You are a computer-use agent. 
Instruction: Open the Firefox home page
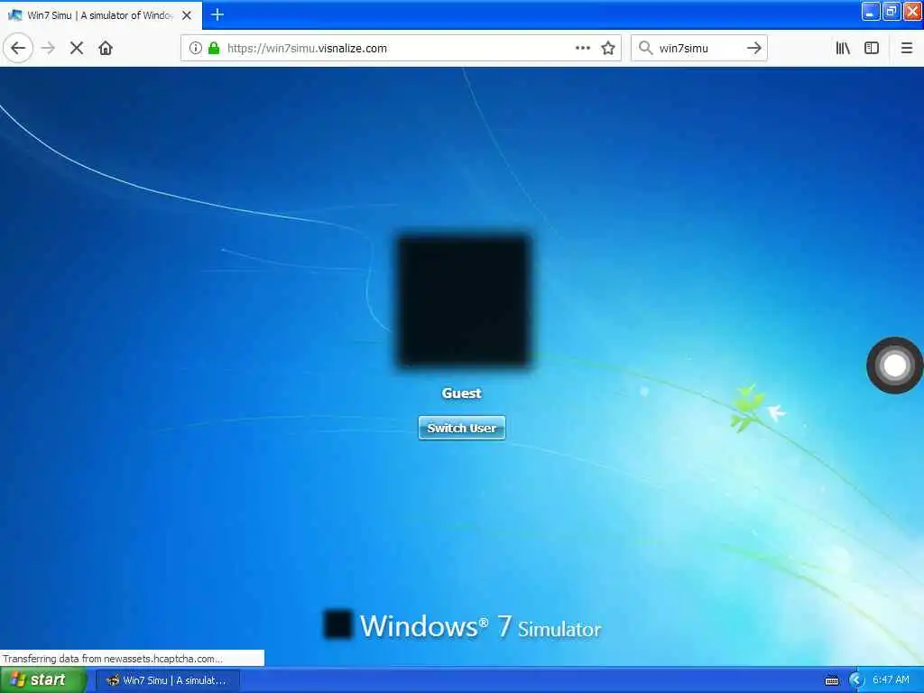point(106,48)
